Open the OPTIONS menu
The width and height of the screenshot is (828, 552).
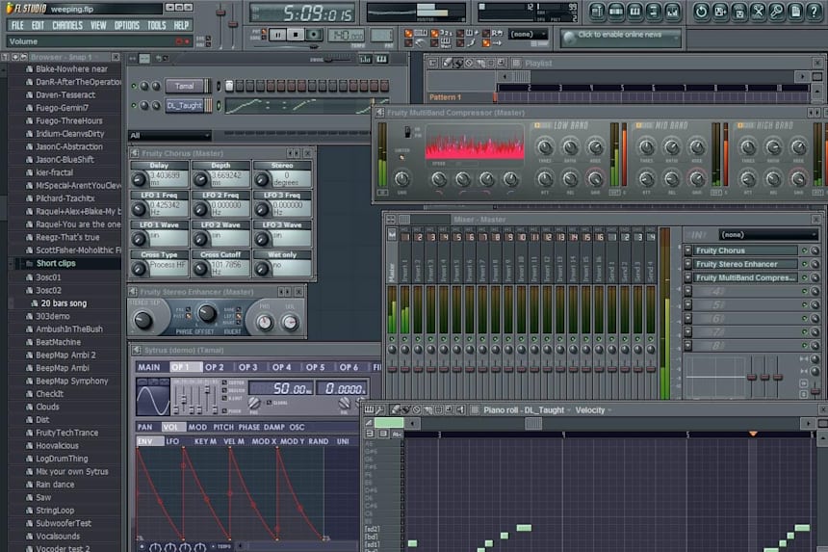[127, 25]
